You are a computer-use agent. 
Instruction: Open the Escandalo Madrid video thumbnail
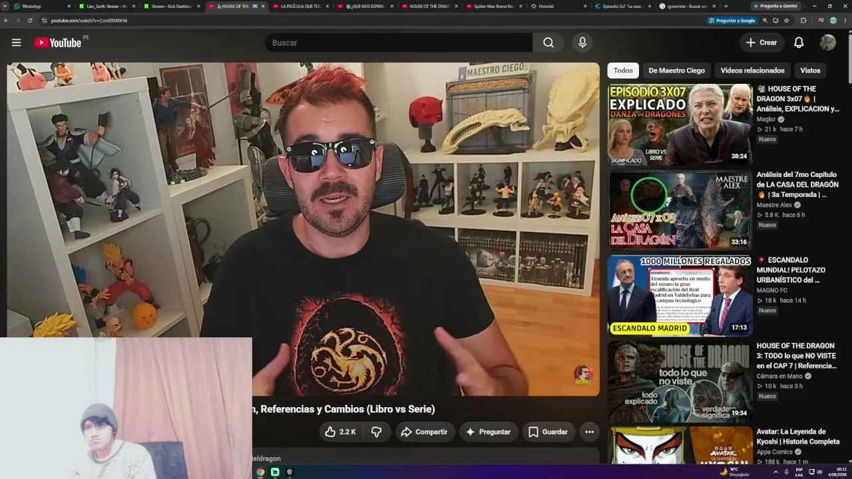(680, 295)
